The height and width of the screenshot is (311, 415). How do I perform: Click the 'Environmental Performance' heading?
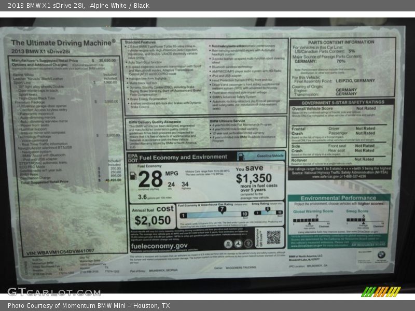(x=338, y=198)
